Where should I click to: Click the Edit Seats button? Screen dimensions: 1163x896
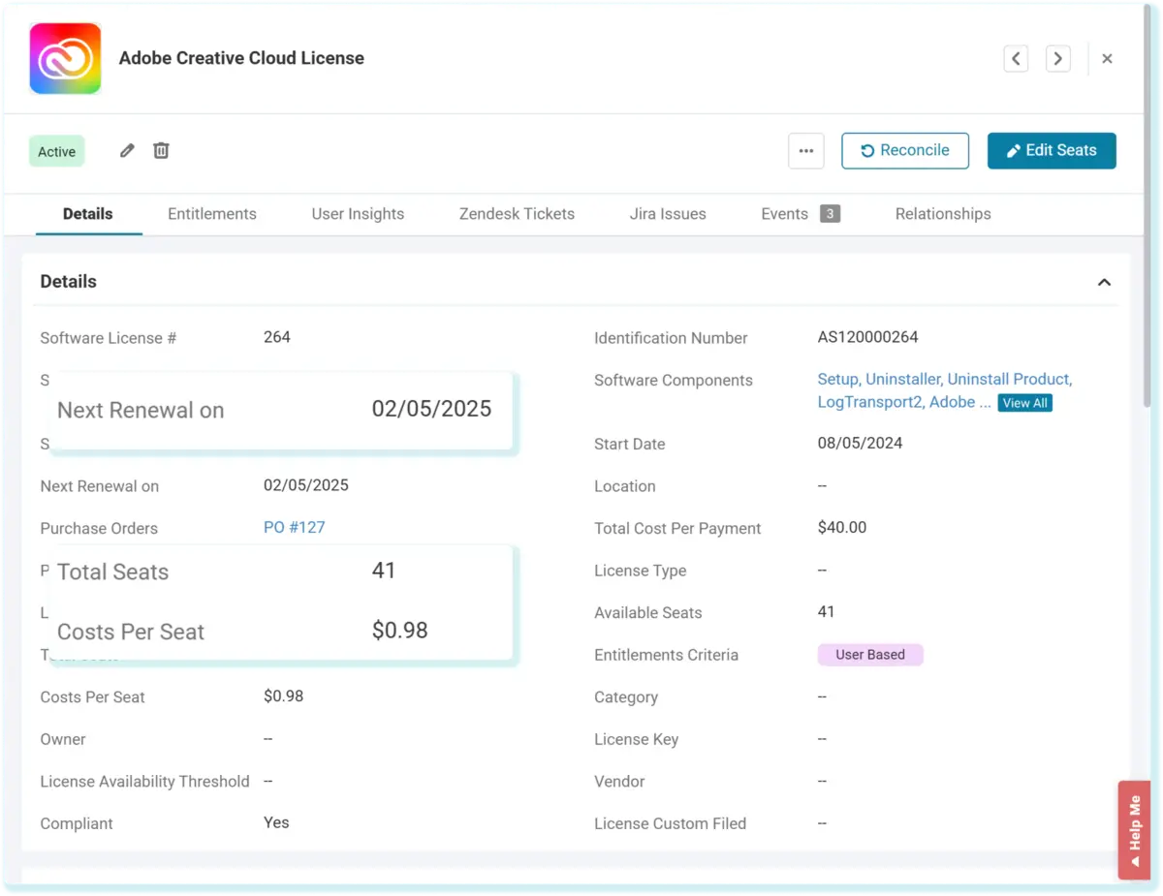[1052, 151]
